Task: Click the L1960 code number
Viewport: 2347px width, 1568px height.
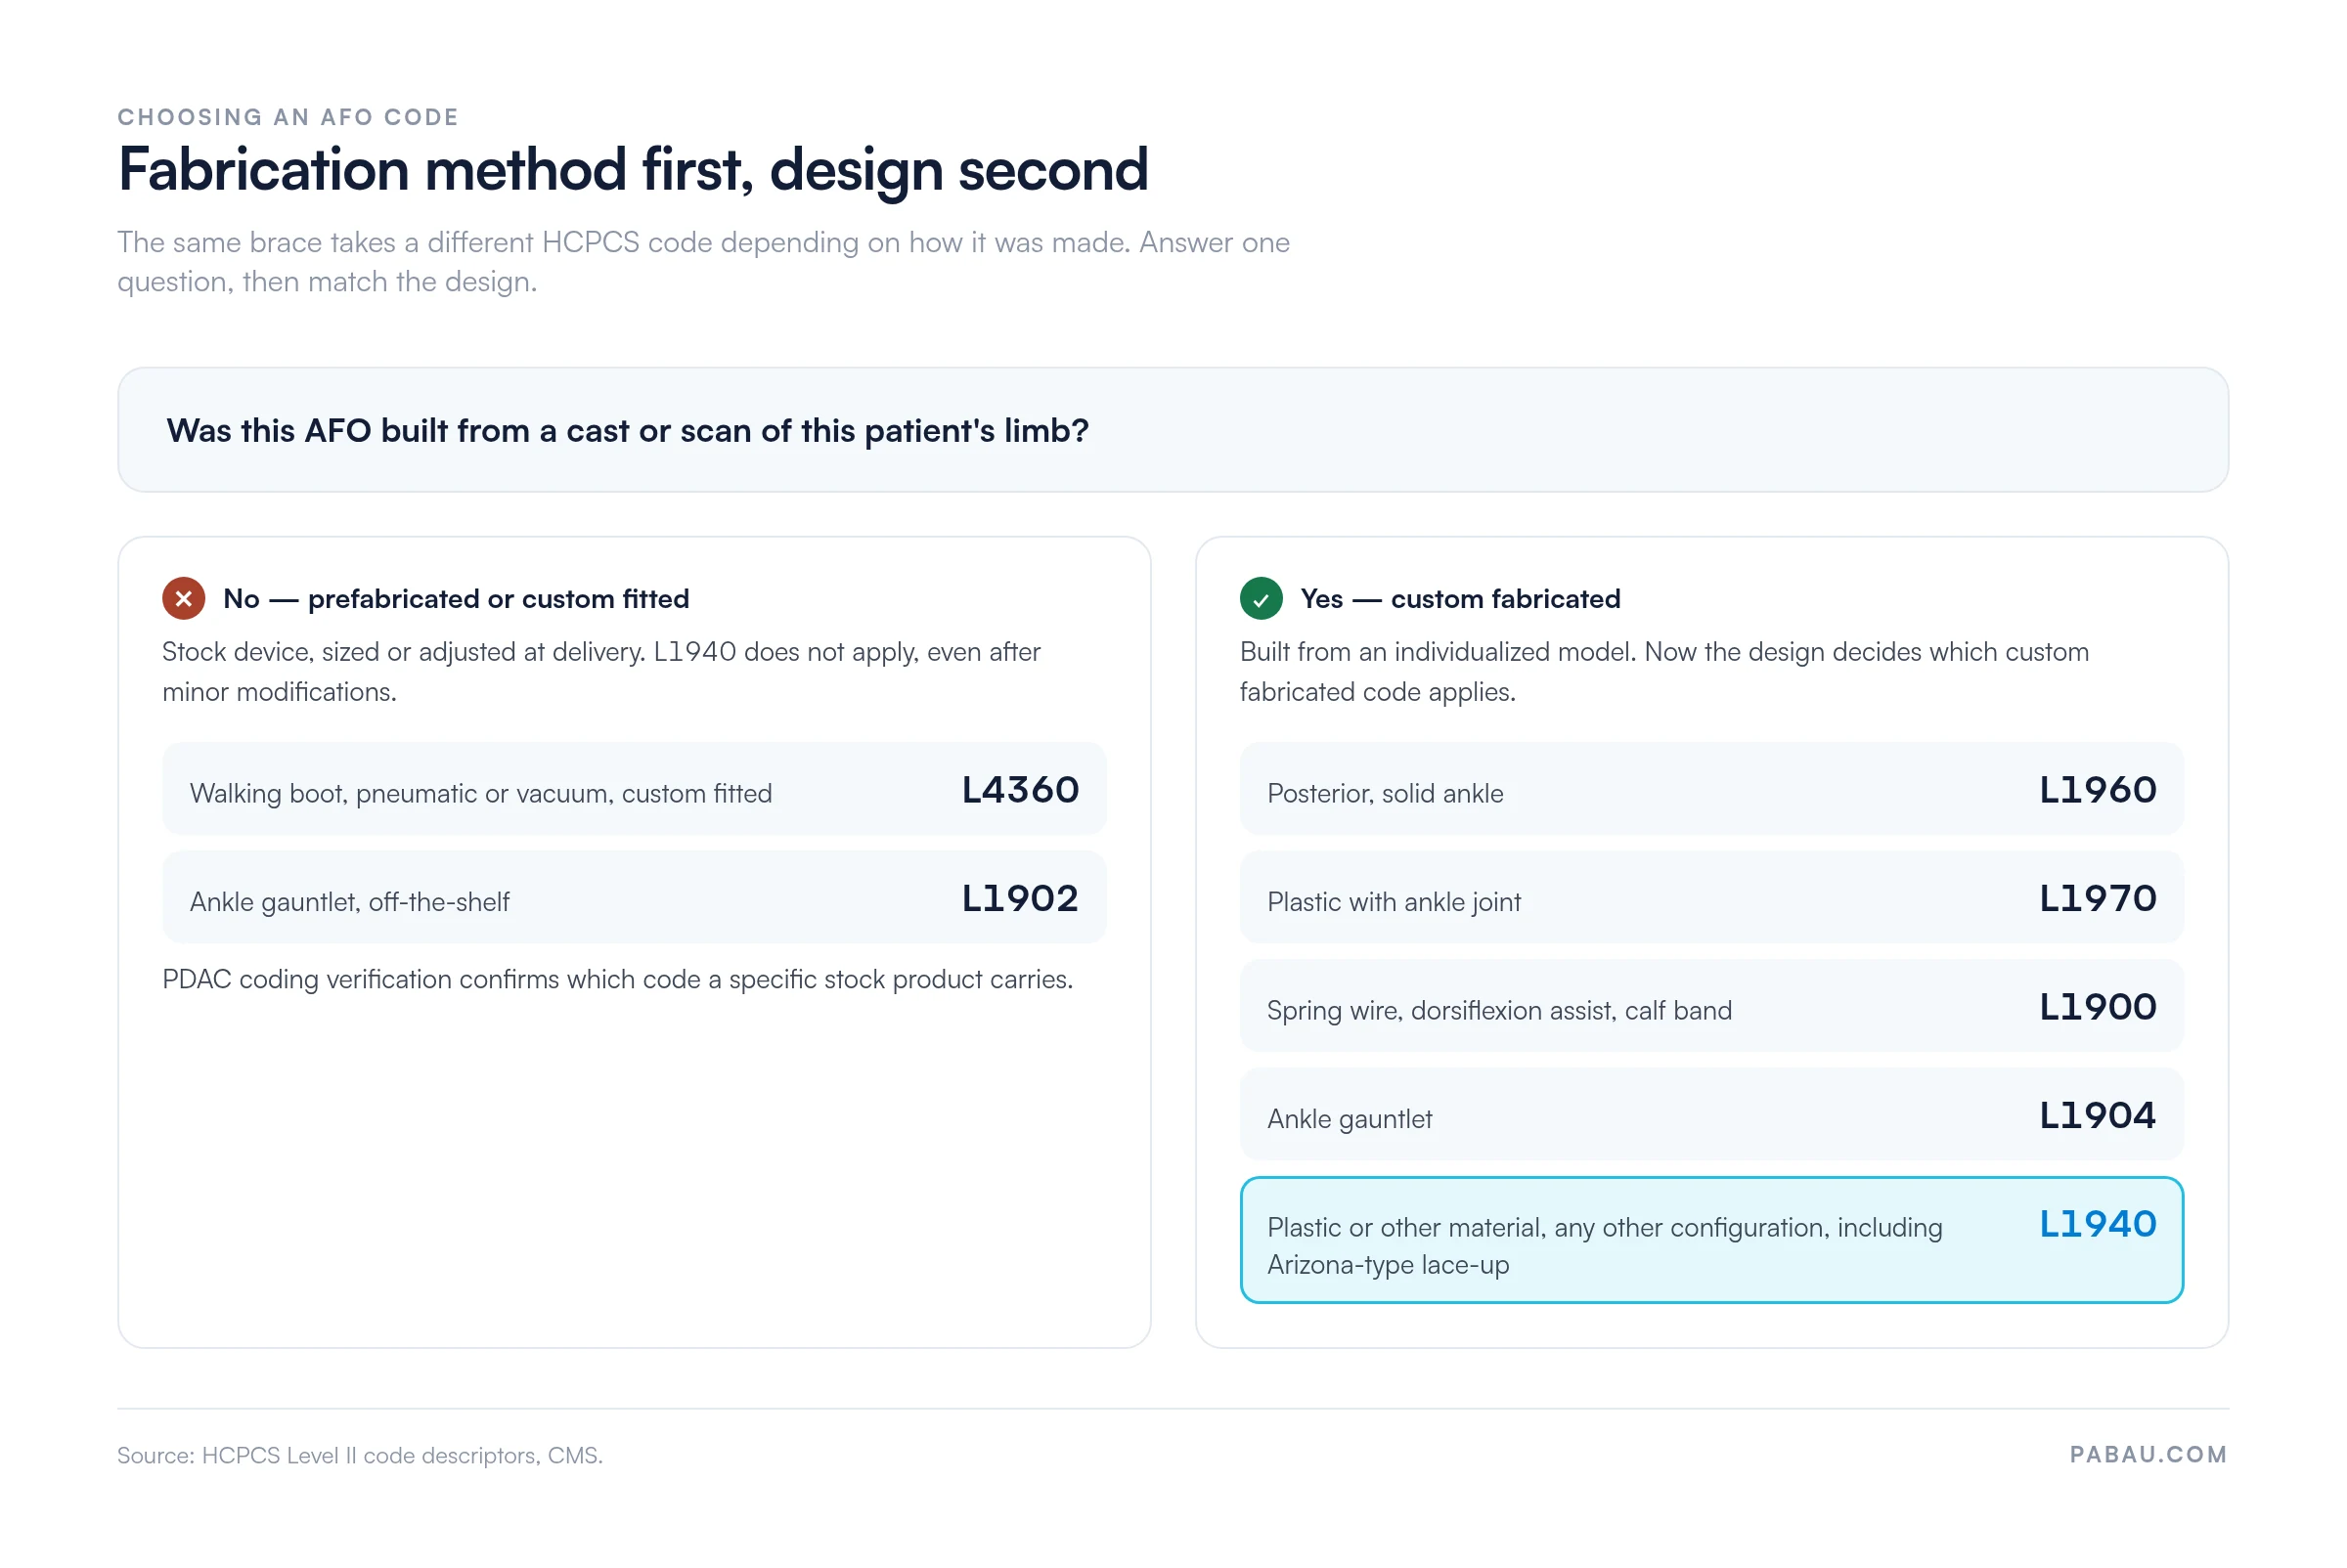Action: (2098, 791)
